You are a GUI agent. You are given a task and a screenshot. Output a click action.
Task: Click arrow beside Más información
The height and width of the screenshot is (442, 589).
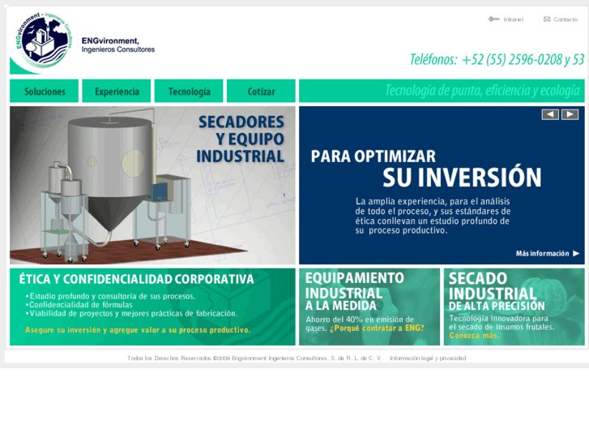(x=576, y=254)
